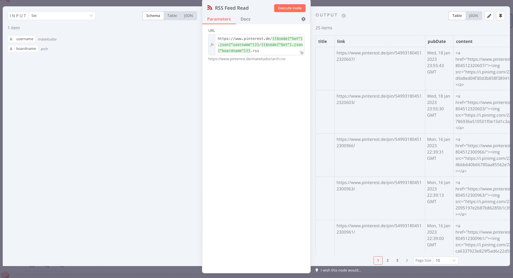The height and width of the screenshot is (278, 513).
Task: Go to output page 3
Action: 397,260
